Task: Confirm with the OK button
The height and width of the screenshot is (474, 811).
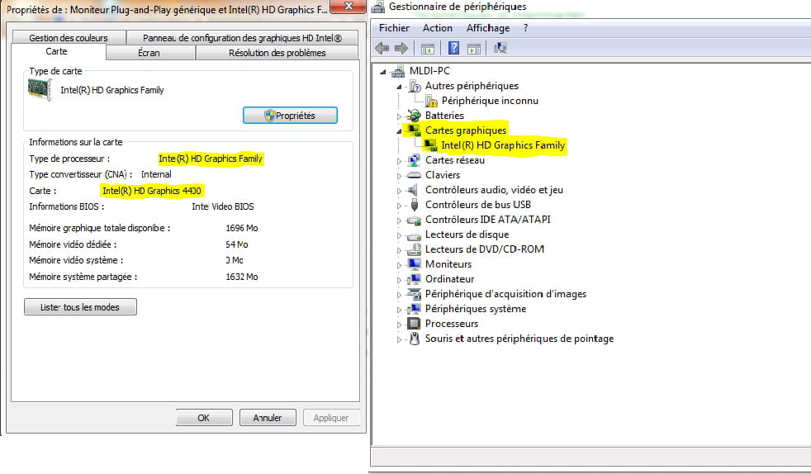Action: point(204,418)
